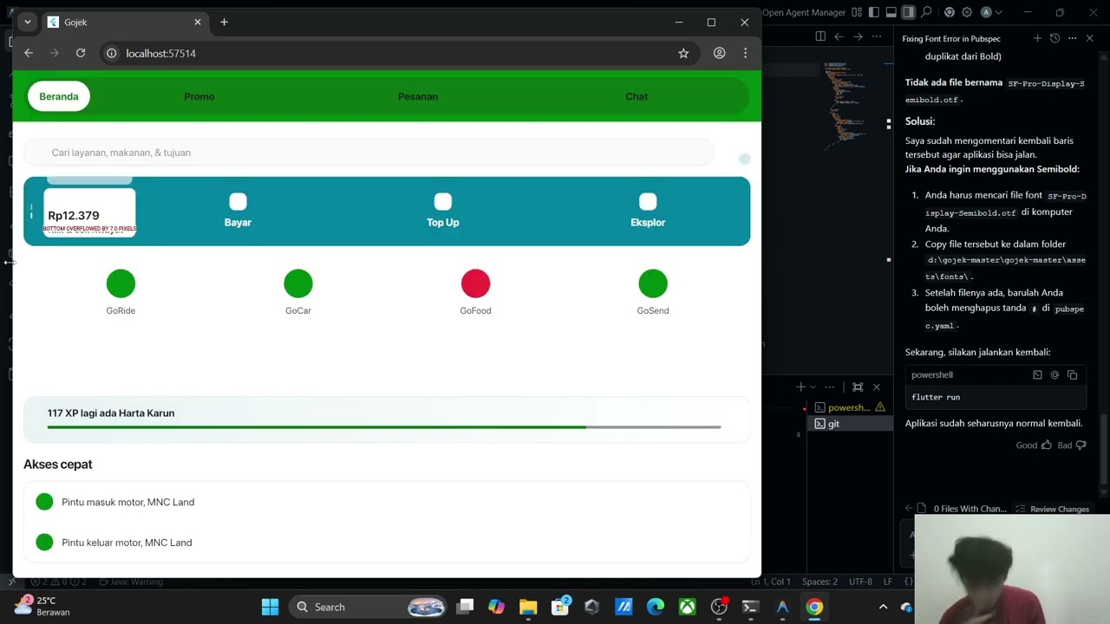Open the Rp12.379 balance card
Image resolution: width=1110 pixels, height=624 pixels.
click(89, 212)
